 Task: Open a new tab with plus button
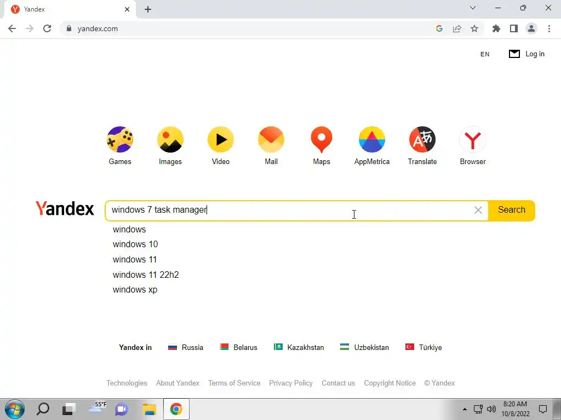click(x=148, y=9)
